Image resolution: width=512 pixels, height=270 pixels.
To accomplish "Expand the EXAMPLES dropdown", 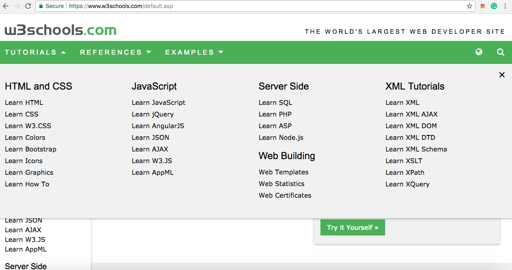I will 194,52.
